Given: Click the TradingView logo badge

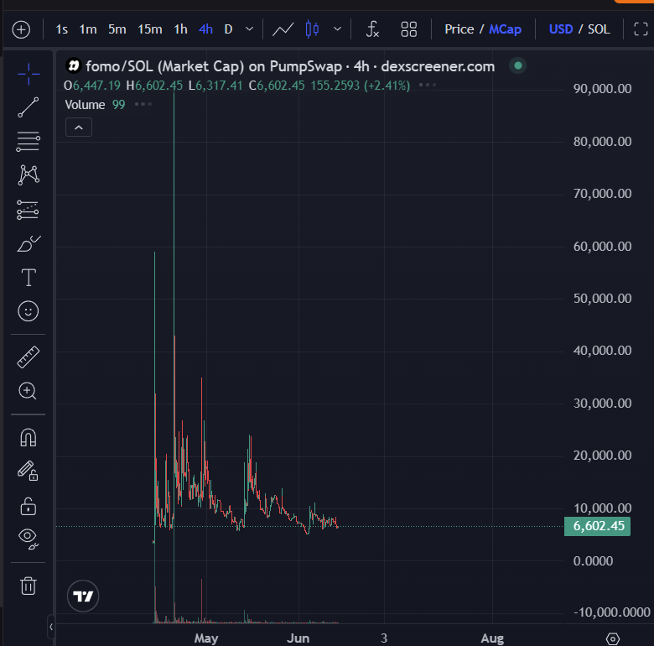Looking at the screenshot, I should [83, 596].
